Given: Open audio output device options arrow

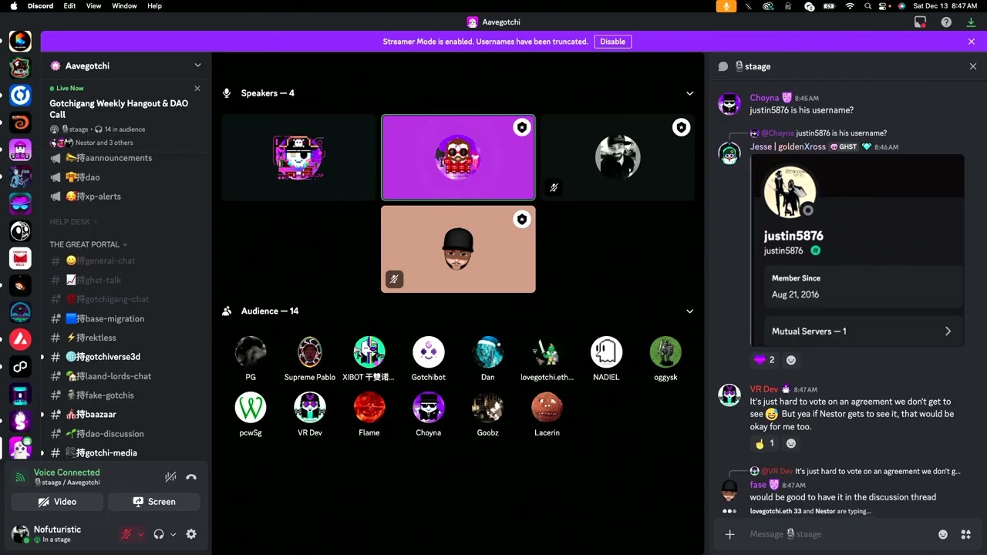Looking at the screenshot, I should [x=173, y=534].
